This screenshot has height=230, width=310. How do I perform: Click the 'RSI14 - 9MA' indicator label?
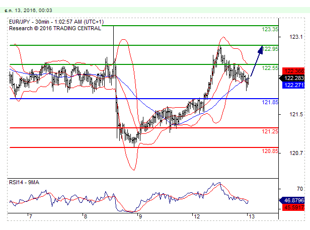point(24,182)
